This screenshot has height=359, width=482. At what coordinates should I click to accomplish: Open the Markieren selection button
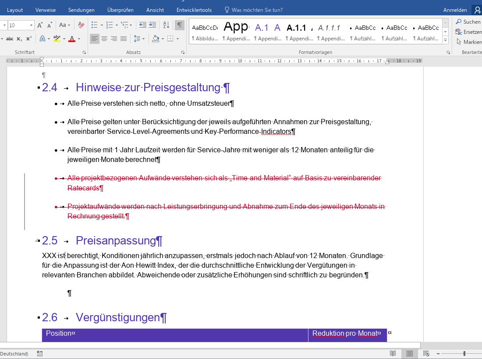tap(469, 42)
